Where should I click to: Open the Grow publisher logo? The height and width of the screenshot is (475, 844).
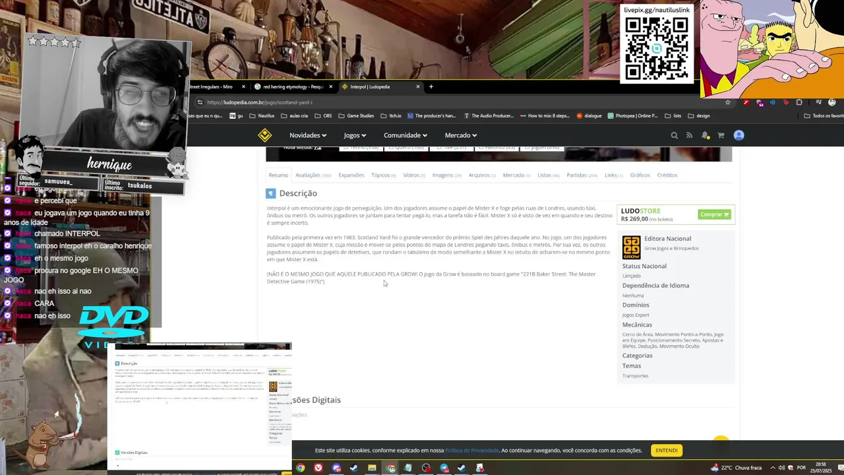tap(631, 247)
